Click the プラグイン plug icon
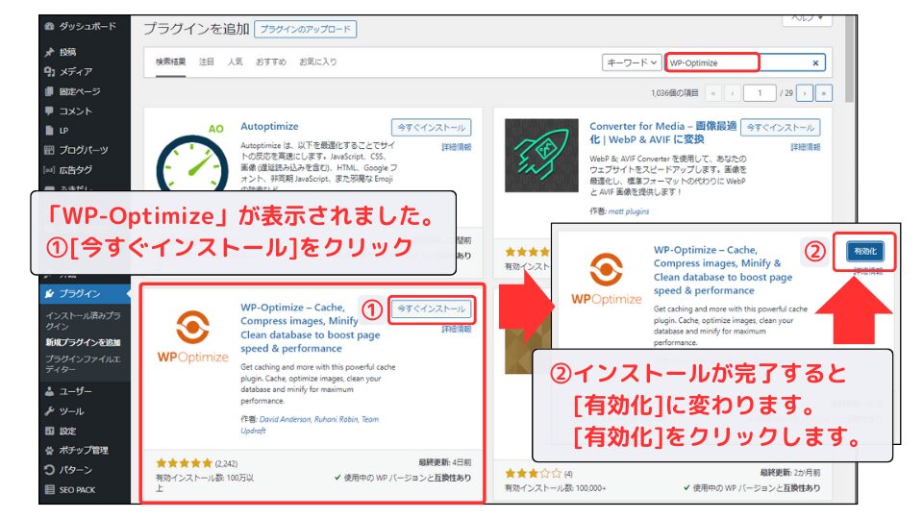Screen dimensions: 923x519 click(49, 294)
